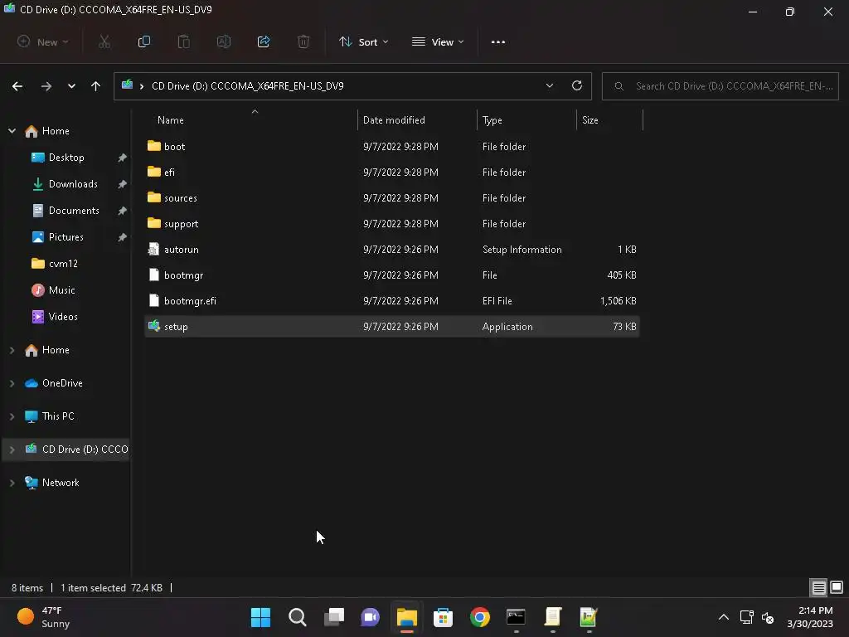Switch to large thumbnails view icon
This screenshot has width=849, height=637.
(837, 587)
